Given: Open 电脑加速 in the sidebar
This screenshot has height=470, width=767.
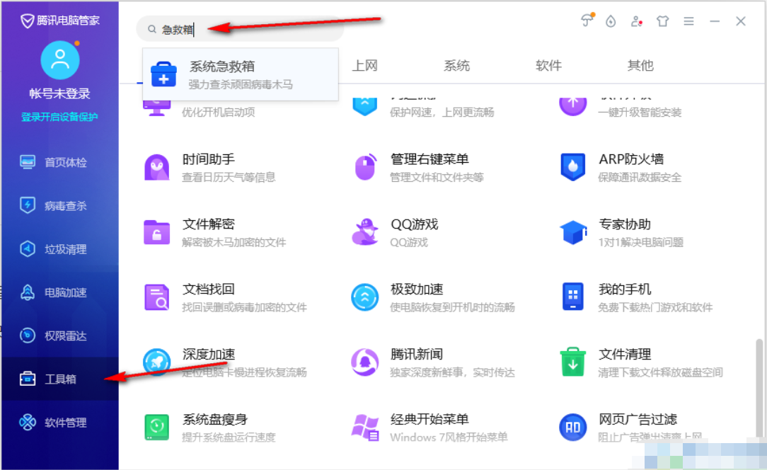Looking at the screenshot, I should coord(59,292).
